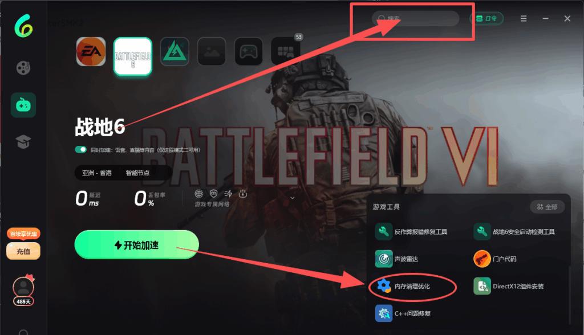Open the hamburger menu at top right

point(524,19)
